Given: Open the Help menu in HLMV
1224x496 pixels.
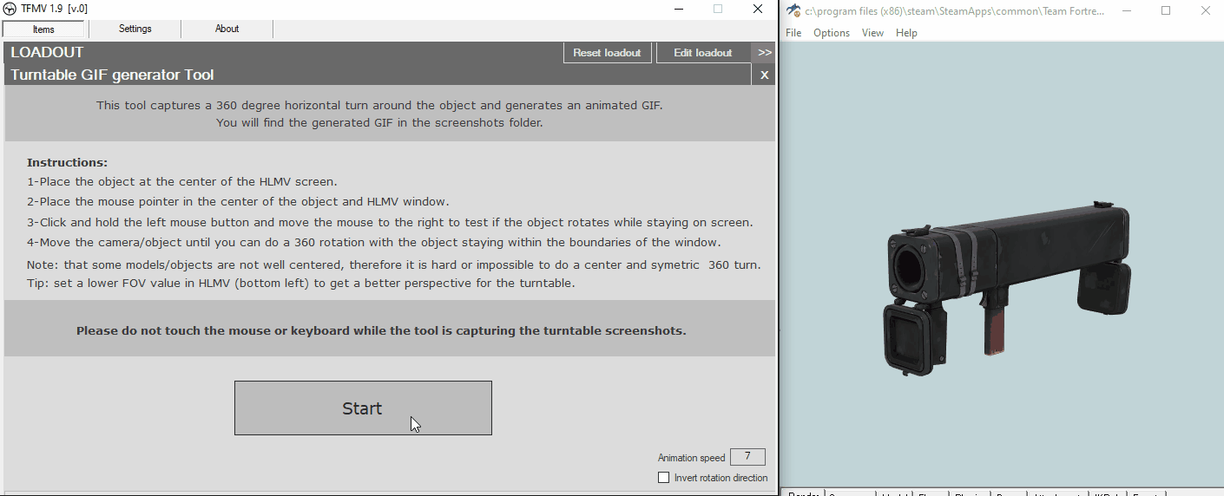Looking at the screenshot, I should coord(906,33).
